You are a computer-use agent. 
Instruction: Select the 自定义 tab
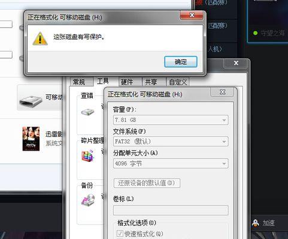tap(178, 82)
